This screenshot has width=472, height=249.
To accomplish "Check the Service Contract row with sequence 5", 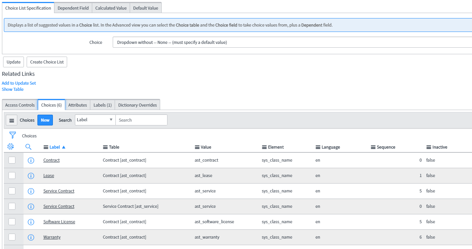I will coord(12,191).
